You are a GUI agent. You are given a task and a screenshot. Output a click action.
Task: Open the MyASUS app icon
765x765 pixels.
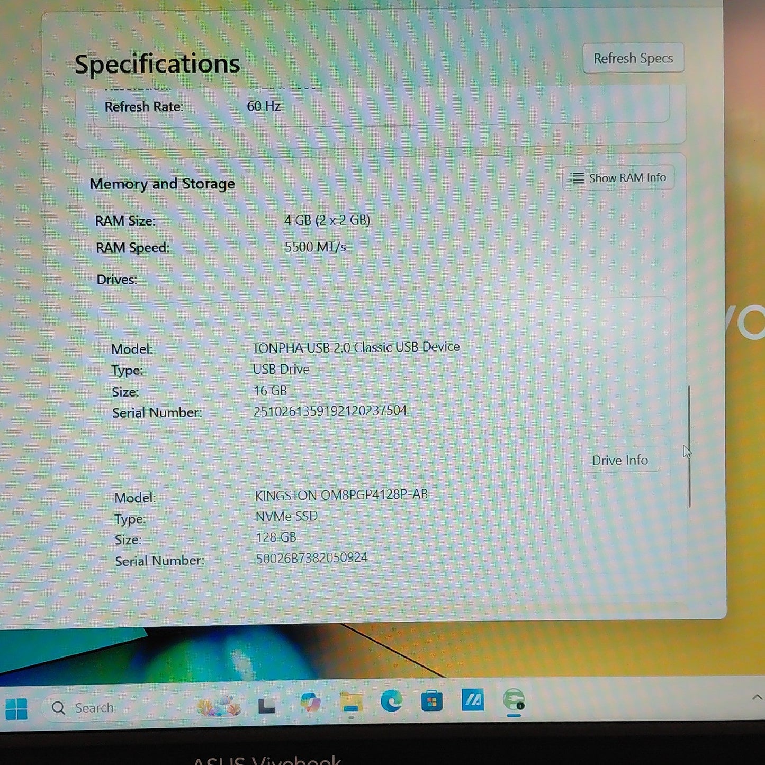(473, 700)
